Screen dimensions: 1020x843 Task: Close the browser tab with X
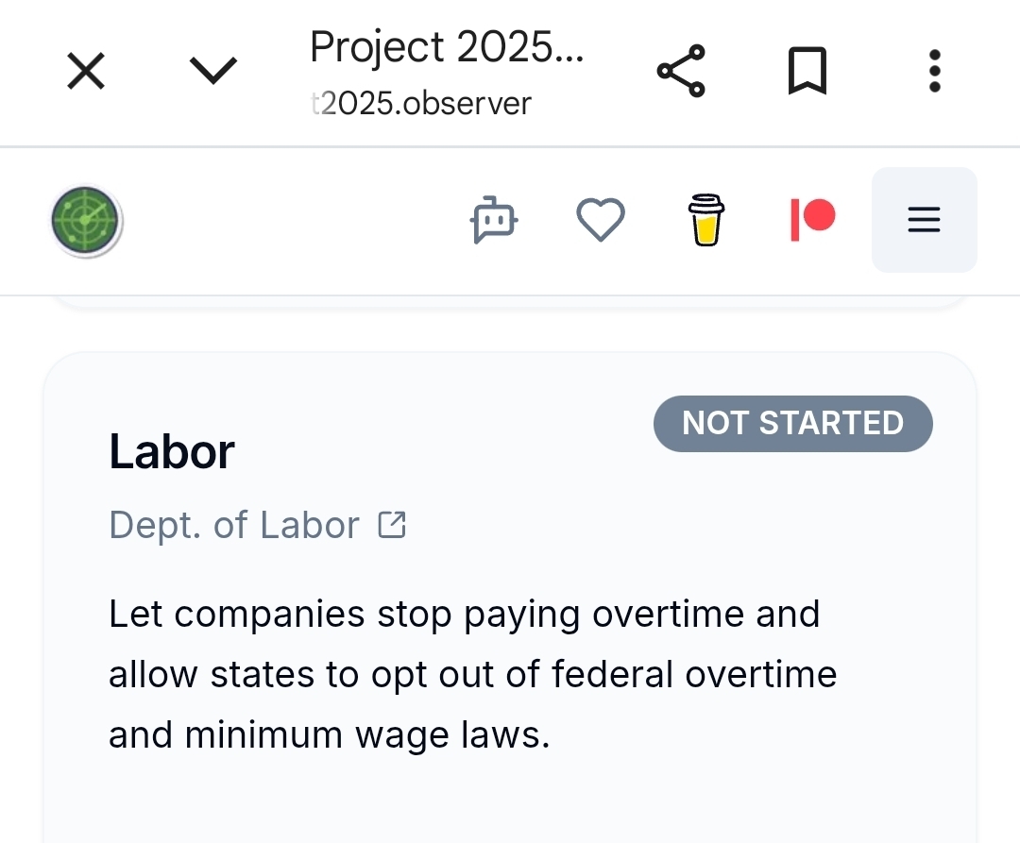(x=86, y=71)
